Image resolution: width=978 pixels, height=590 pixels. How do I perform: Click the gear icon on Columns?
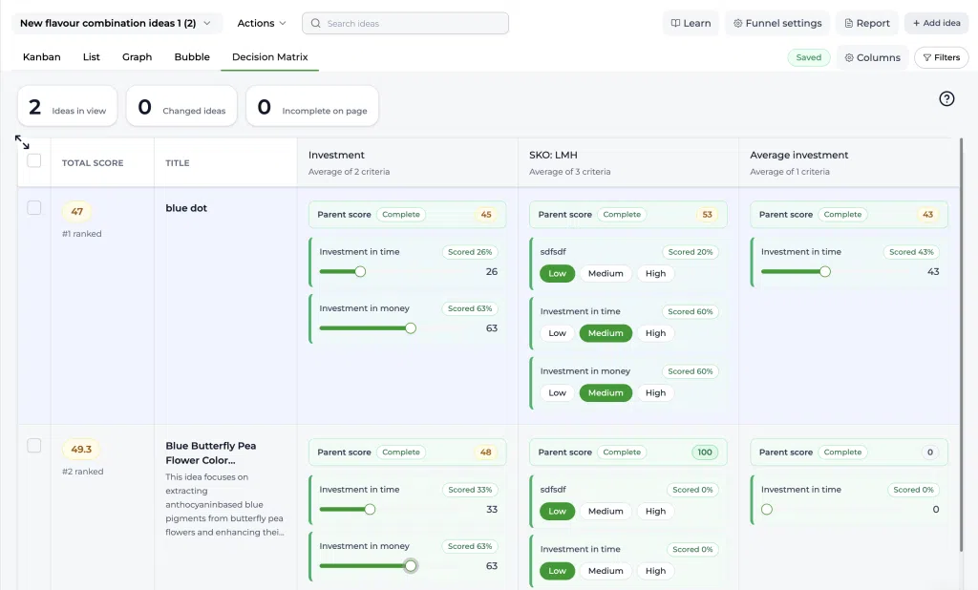[x=849, y=57]
